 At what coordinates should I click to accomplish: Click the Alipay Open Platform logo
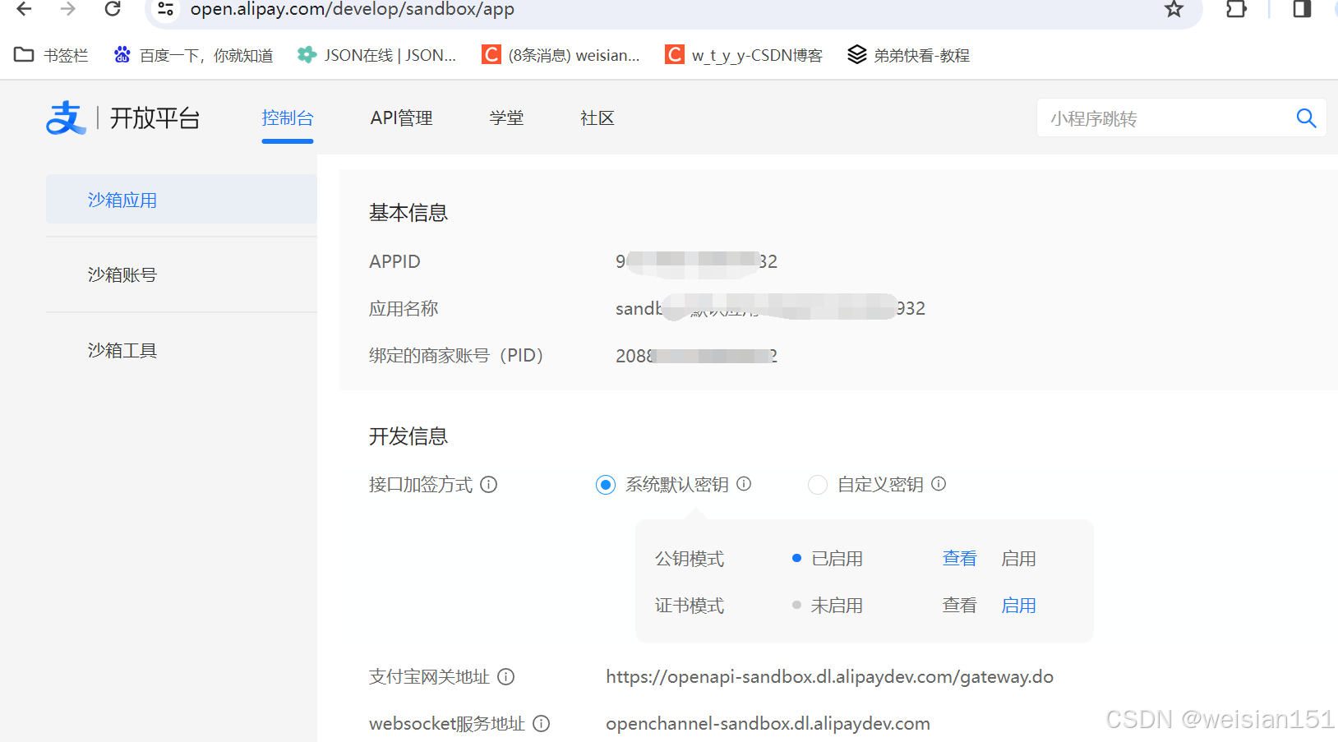tap(123, 118)
